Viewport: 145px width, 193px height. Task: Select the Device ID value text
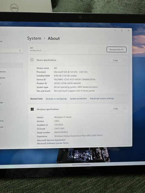75,80
